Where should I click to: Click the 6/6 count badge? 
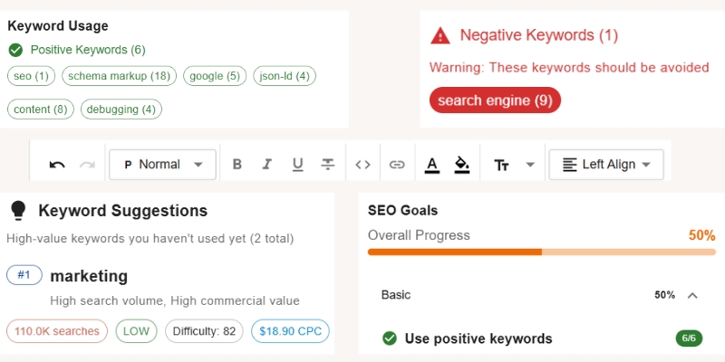tap(689, 338)
